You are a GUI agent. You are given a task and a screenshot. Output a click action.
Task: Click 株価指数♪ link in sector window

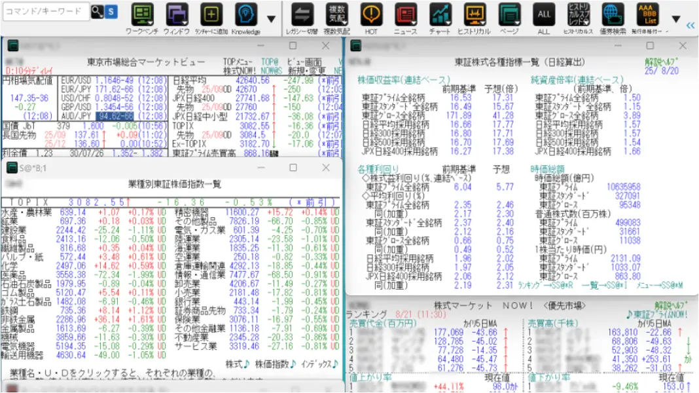[x=276, y=364]
